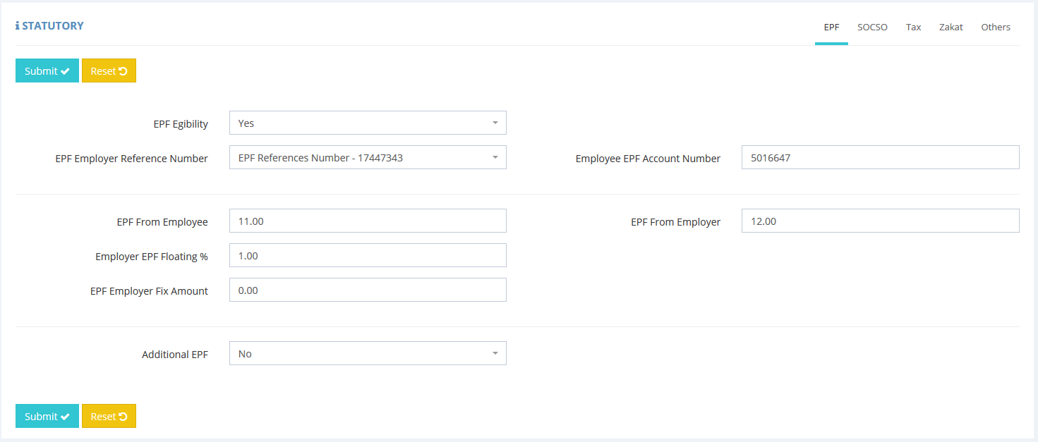Select the Others tab
Viewport: 1038px width, 442px height.
point(995,27)
